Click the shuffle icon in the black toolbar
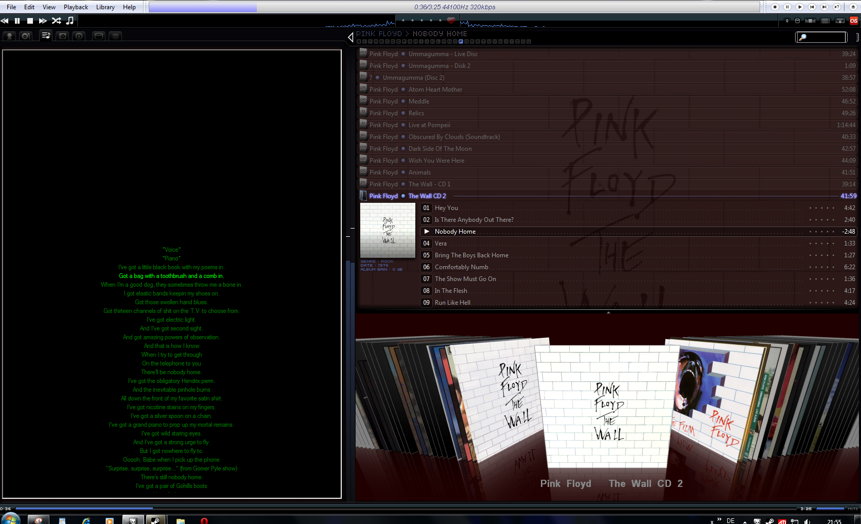Image resolution: width=861 pixels, height=524 pixels. tap(57, 21)
